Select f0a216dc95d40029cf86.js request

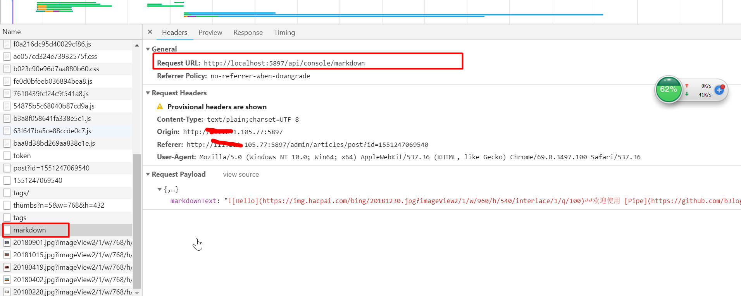tap(66, 44)
